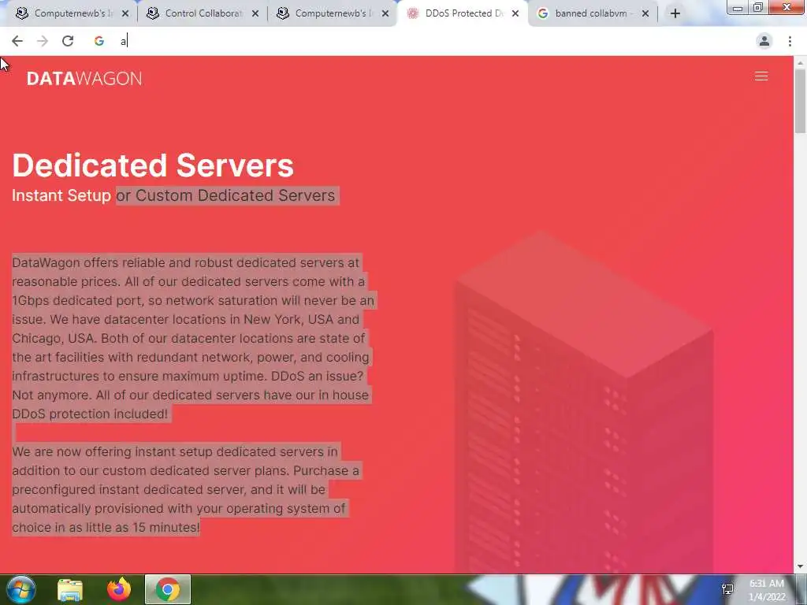Click the page's vertical scrollbar thumb
The width and height of the screenshot is (807, 605).
[x=800, y=101]
